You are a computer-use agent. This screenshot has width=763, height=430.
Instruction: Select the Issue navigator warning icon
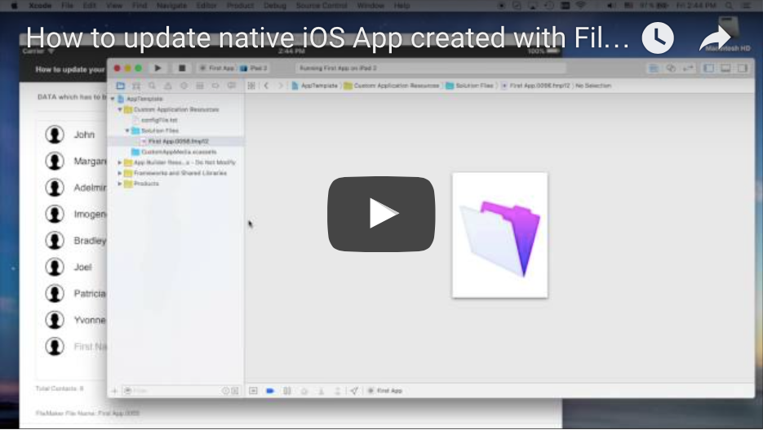pos(168,86)
